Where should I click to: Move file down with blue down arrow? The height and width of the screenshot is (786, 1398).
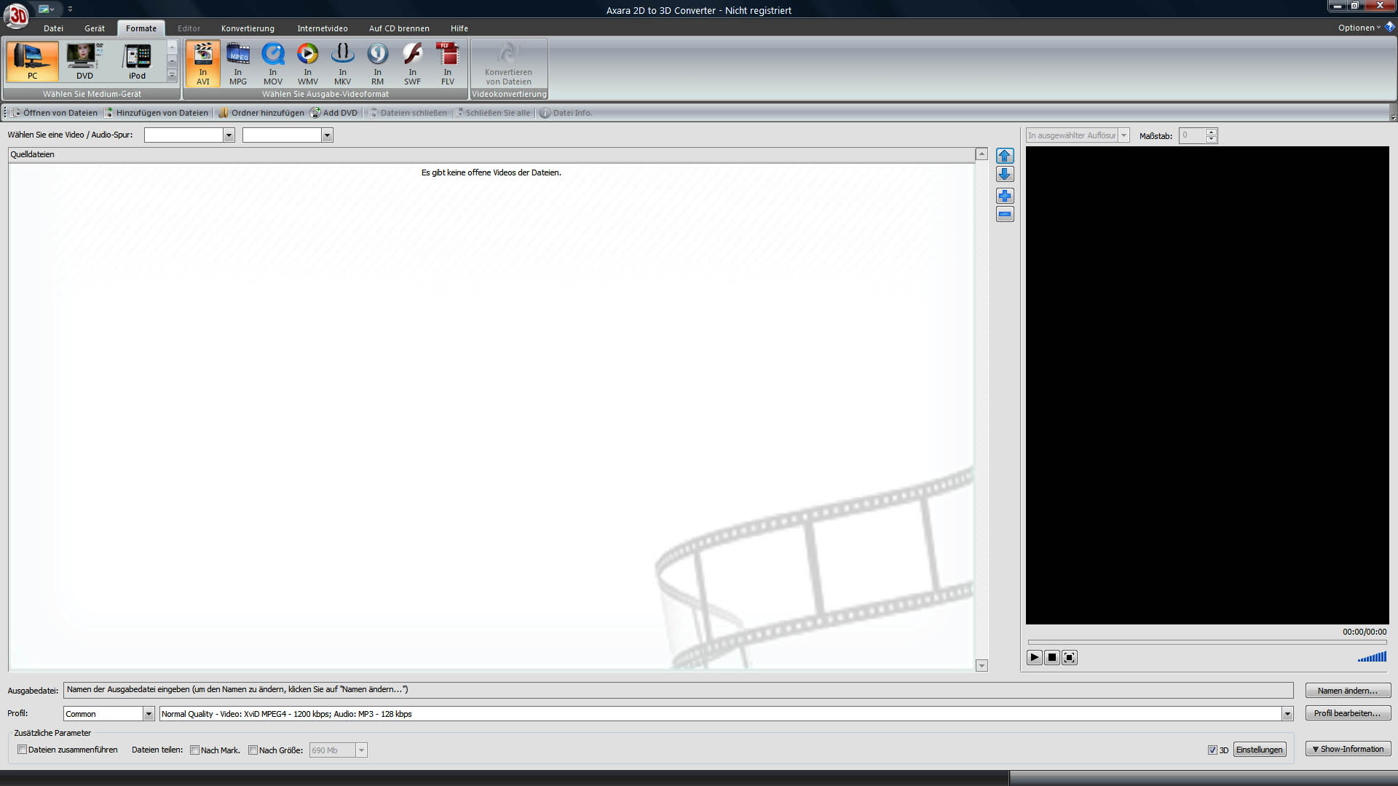click(x=1005, y=174)
